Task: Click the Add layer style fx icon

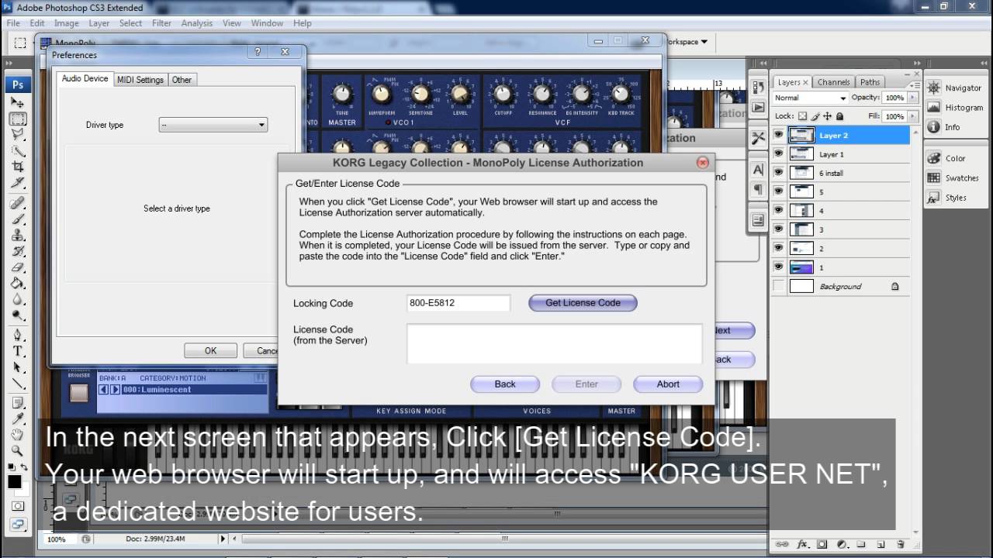Action: click(x=803, y=544)
